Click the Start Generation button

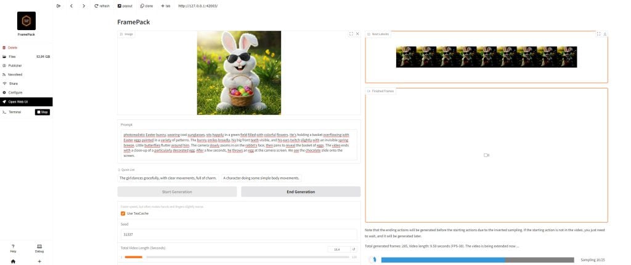[x=177, y=192]
